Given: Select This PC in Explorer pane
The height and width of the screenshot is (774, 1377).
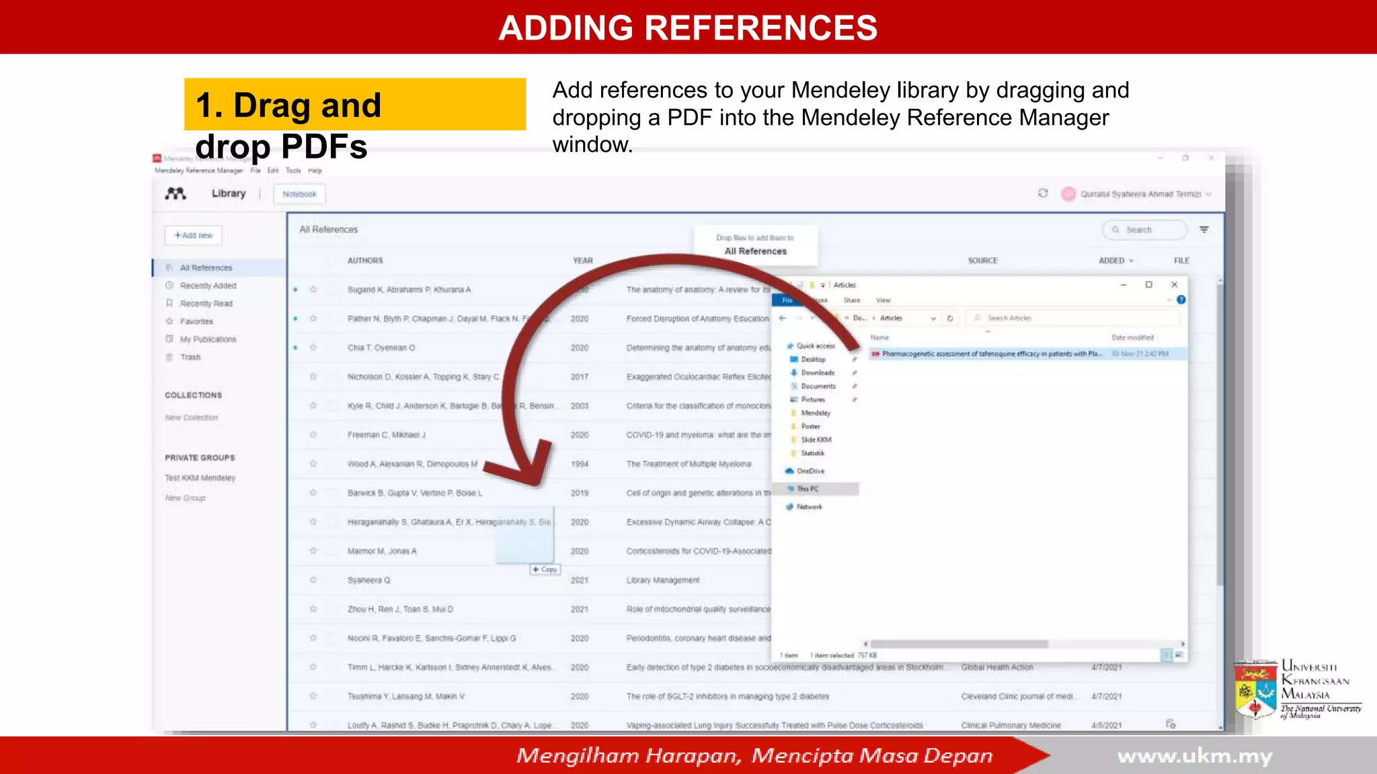Looking at the screenshot, I should 815,489.
